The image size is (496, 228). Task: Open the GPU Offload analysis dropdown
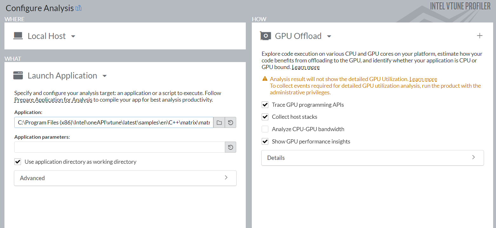pos(329,36)
